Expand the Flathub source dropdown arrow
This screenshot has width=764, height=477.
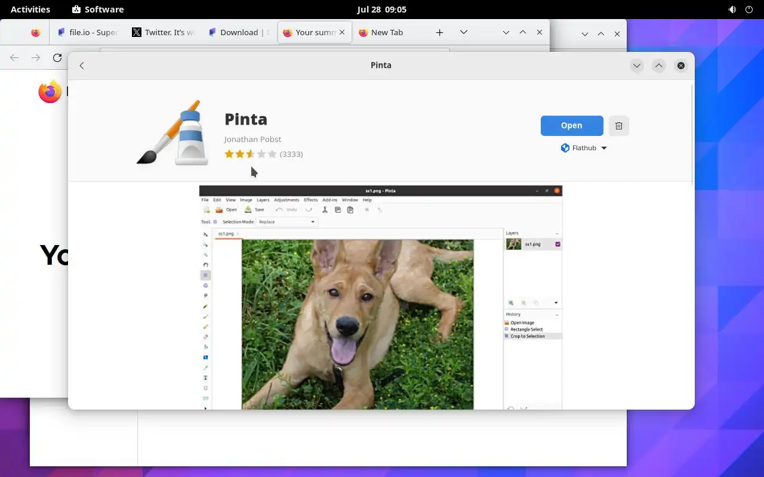coord(603,148)
